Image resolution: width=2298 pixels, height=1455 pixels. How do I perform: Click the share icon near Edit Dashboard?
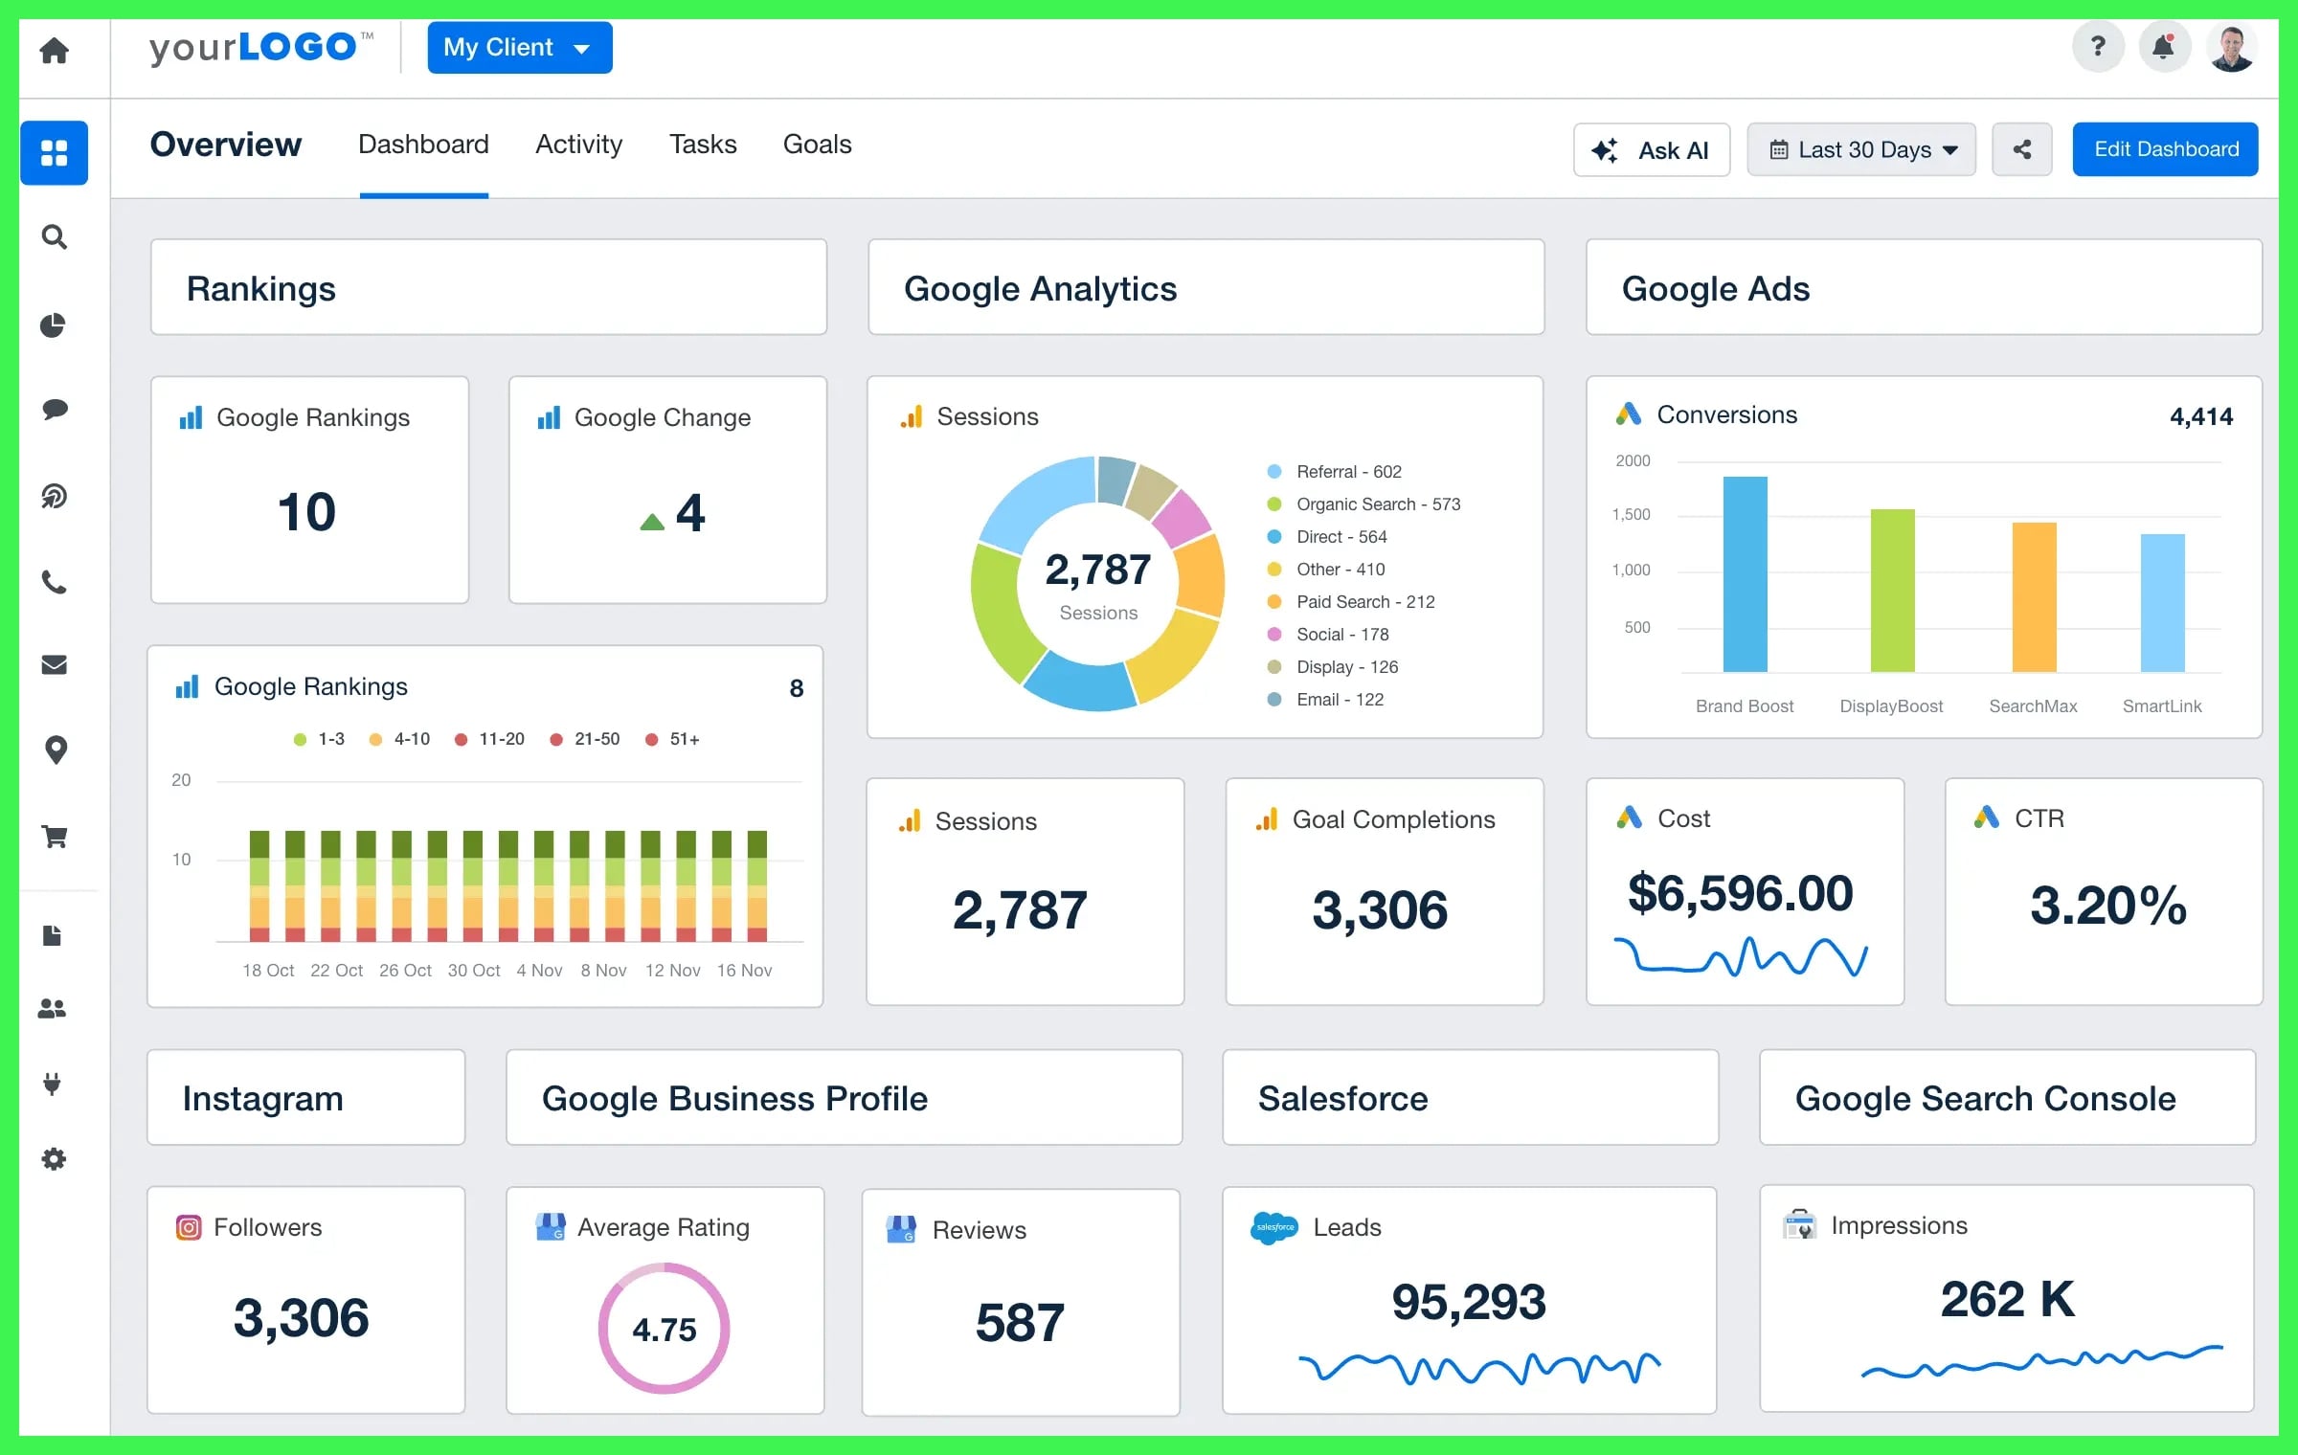coord(2021,149)
